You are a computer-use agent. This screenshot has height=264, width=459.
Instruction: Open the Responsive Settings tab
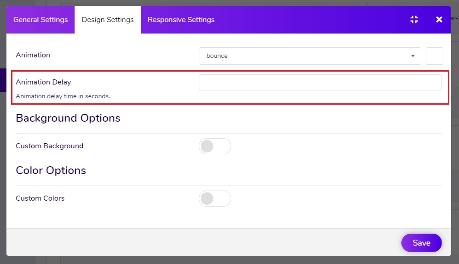coord(181,20)
